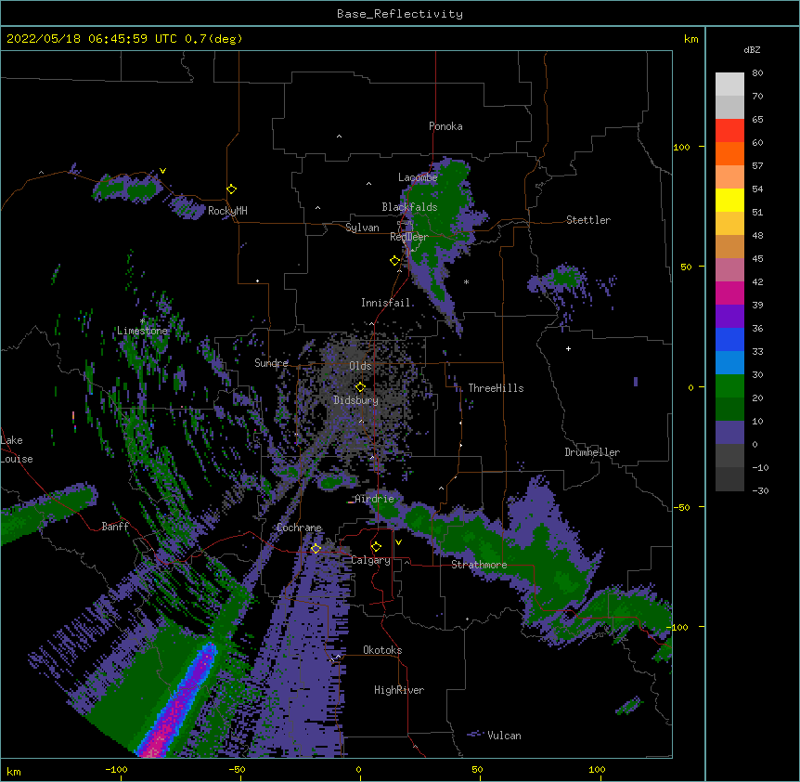Click the 57 value on dBZ legend
The width and height of the screenshot is (800, 782).
tap(757, 166)
